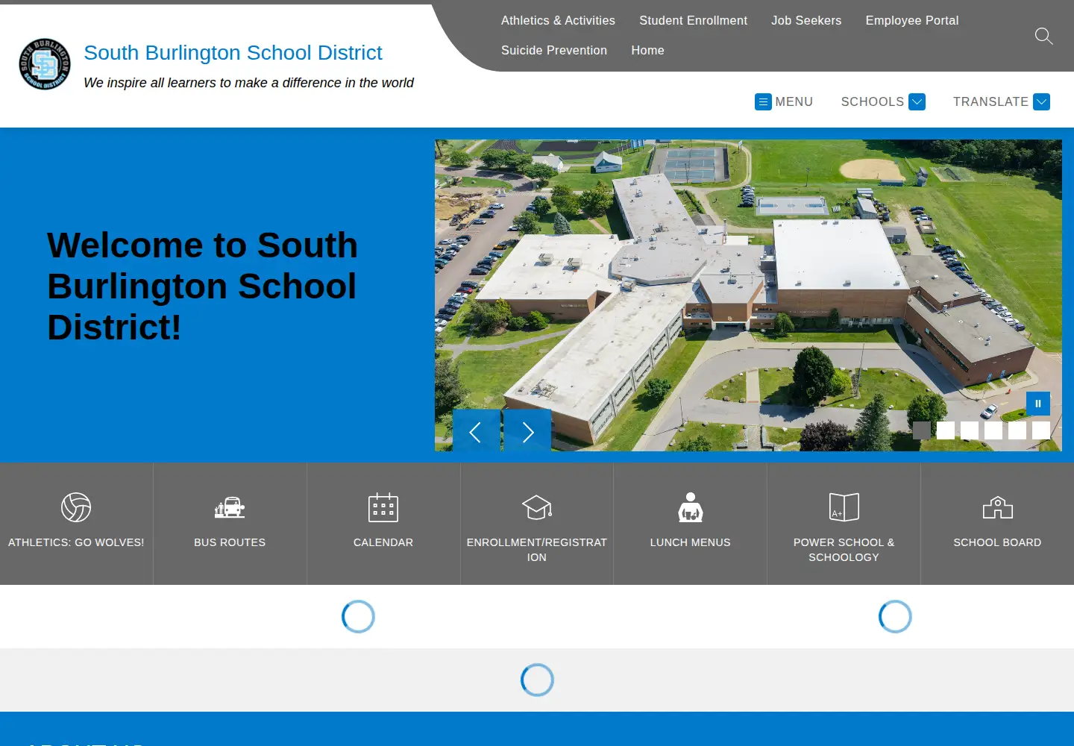The width and height of the screenshot is (1074, 746).
Task: Open LUNCH MENUS link text
Action: pyautogui.click(x=691, y=542)
